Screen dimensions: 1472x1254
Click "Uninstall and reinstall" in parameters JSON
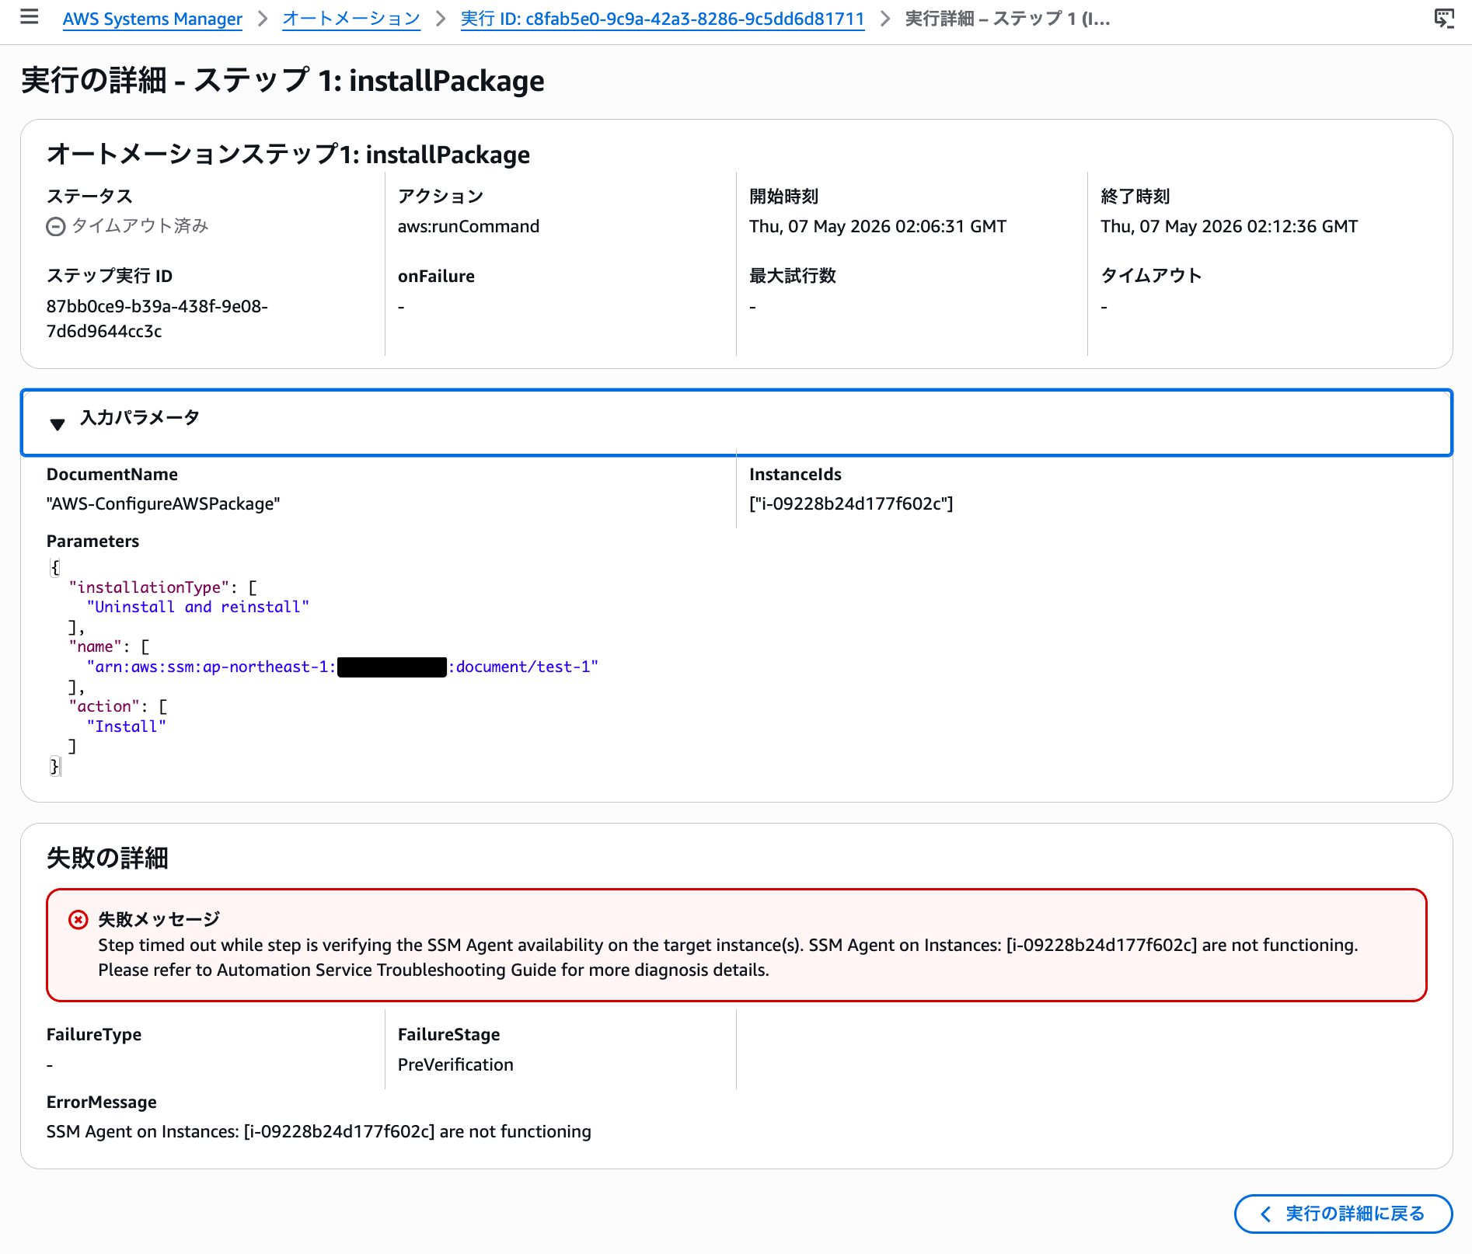pos(198,607)
